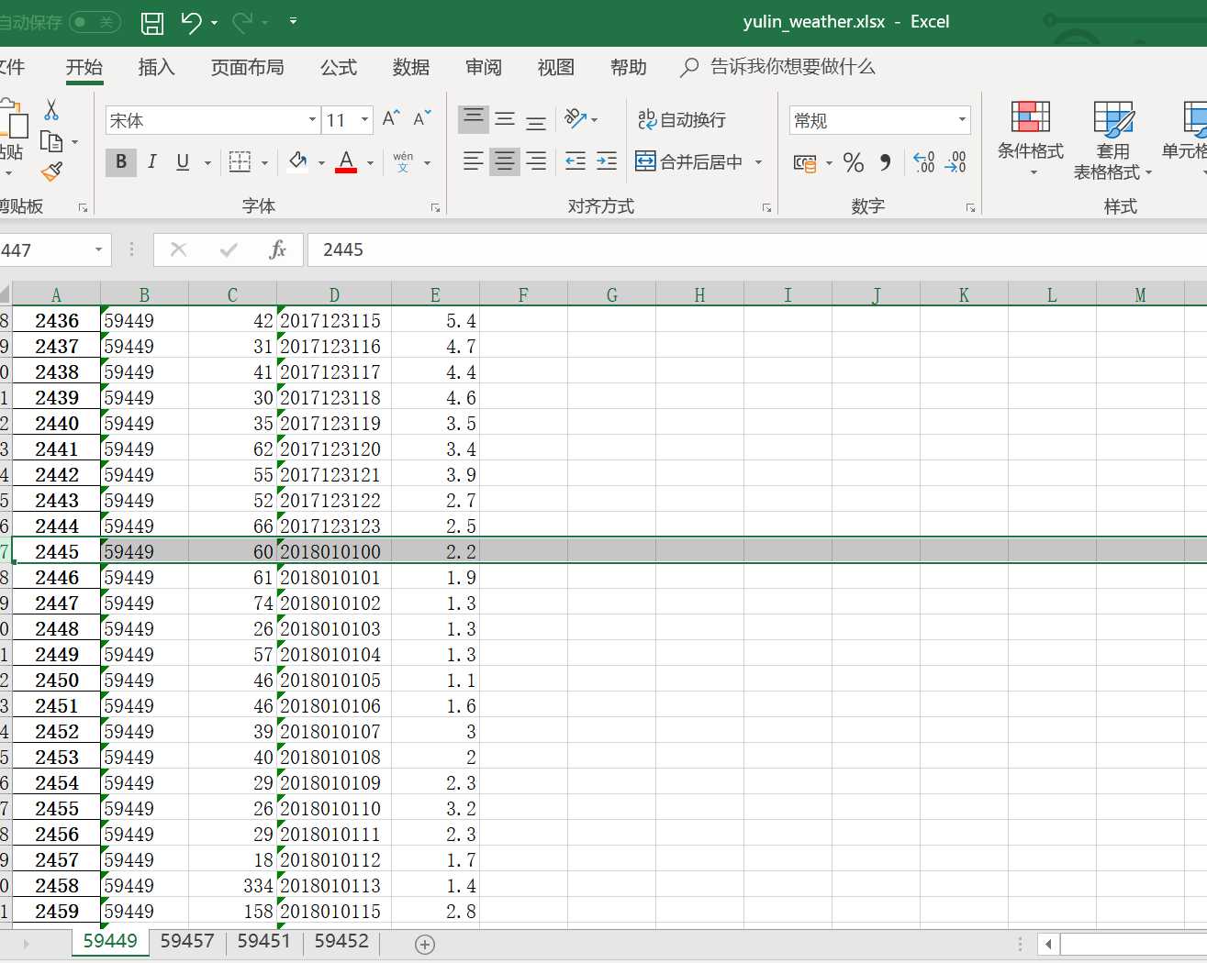Click the formula bar containing 2445

pos(757,249)
